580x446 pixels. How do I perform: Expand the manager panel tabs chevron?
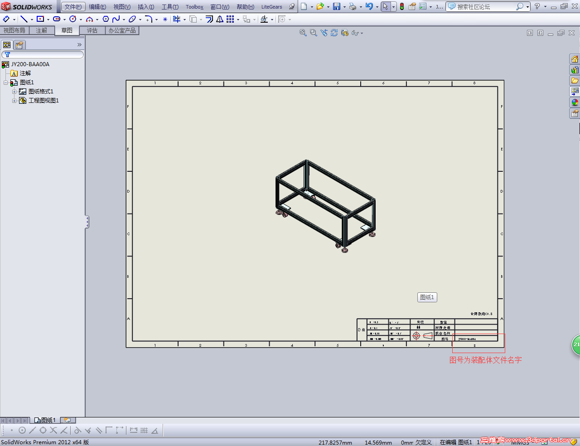pyautogui.click(x=79, y=44)
